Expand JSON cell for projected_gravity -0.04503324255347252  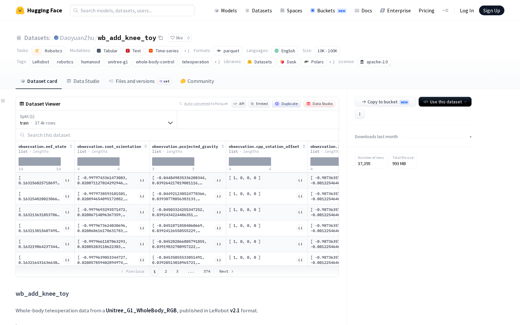[x=219, y=212]
